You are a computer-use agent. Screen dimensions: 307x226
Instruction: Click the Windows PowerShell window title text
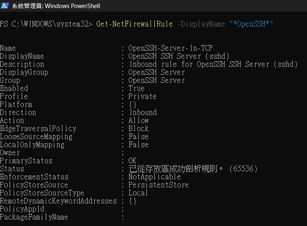[56, 6]
